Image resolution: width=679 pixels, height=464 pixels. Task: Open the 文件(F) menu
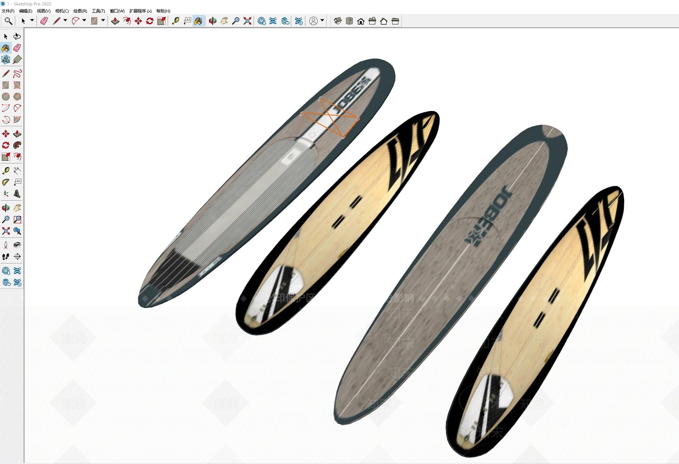click(x=8, y=11)
